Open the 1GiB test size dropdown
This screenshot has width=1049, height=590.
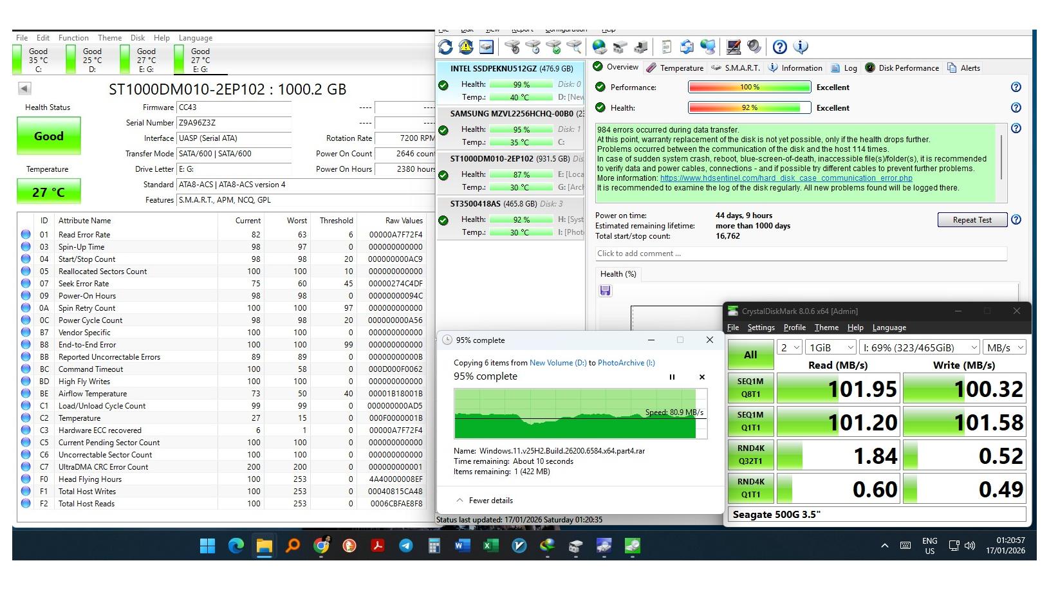831,347
